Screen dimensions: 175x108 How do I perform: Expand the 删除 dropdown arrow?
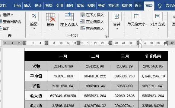click(x=51, y=29)
